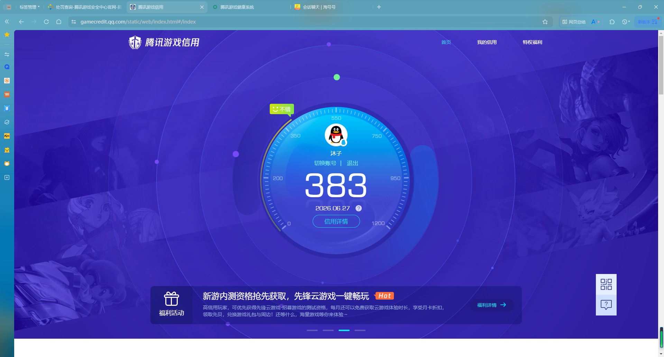Open the blue chat bubble sidebar icon
The width and height of the screenshot is (664, 357).
pyautogui.click(x=7, y=67)
